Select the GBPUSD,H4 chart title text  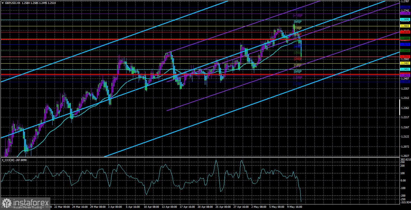click(x=13, y=3)
